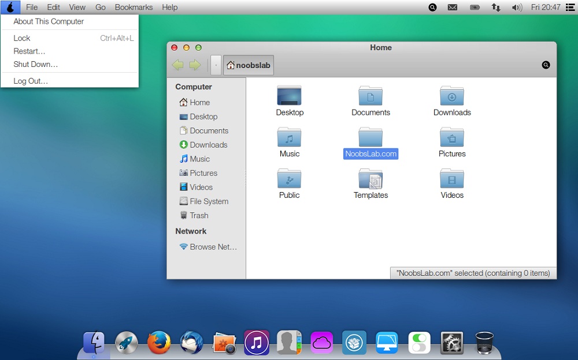This screenshot has width=578, height=360.
Task: Open the toggle switch settings app in dock
Action: point(419,342)
